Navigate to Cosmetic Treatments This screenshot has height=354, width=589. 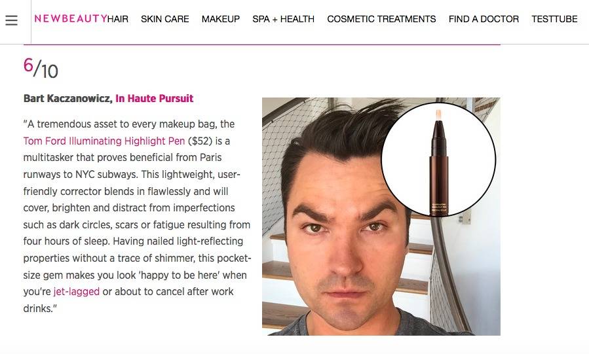pyautogui.click(x=381, y=19)
